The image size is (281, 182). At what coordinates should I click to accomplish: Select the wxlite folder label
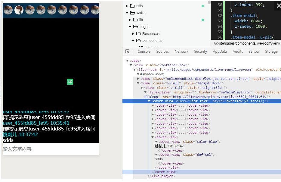click(141, 13)
